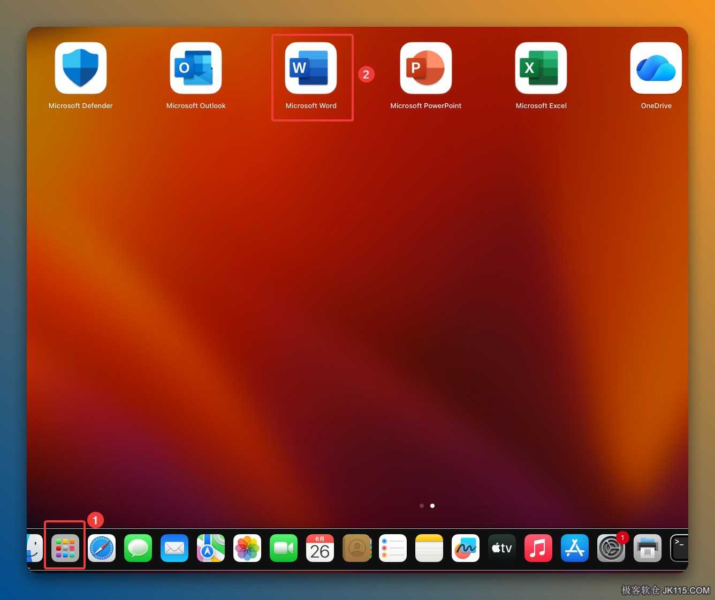This screenshot has height=600, width=715.
Task: Click the Launchpad icon in the Dock
Action: coord(65,548)
